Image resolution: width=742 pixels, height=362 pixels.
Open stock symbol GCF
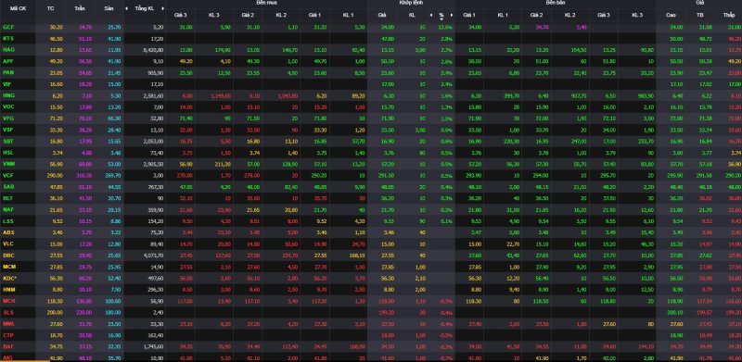[x=7, y=27]
